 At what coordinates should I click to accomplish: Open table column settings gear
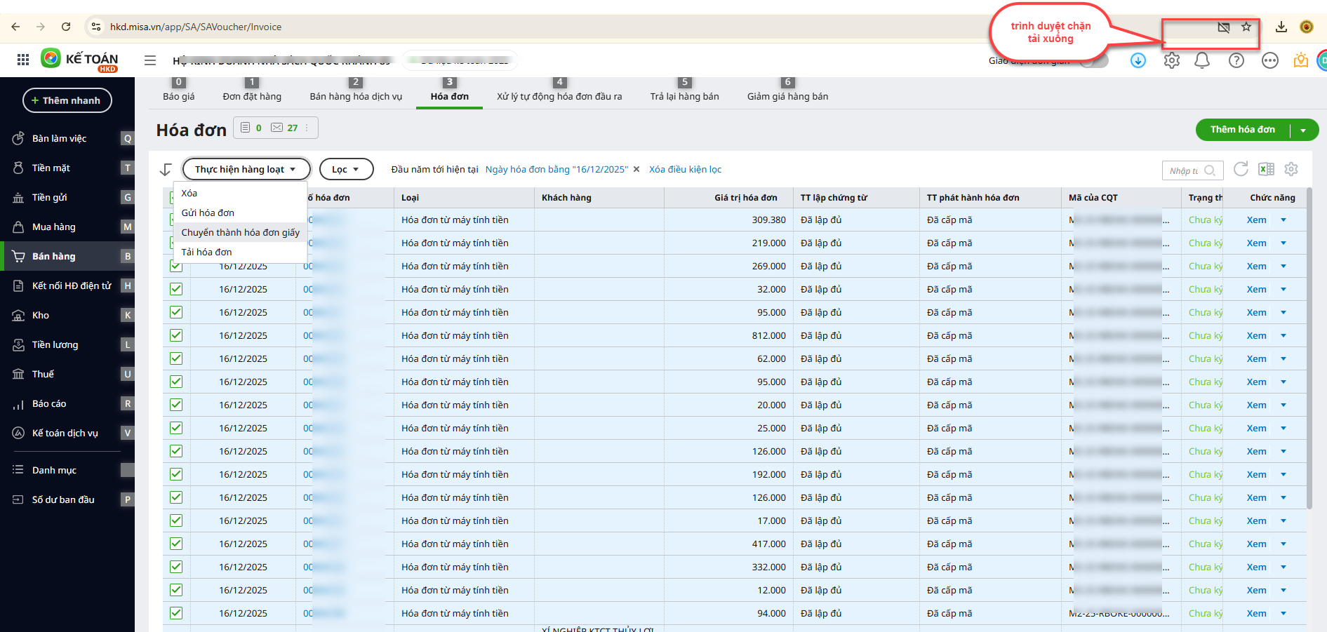[1291, 169]
